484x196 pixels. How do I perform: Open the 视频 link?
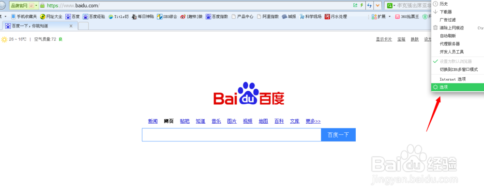pos(247,121)
